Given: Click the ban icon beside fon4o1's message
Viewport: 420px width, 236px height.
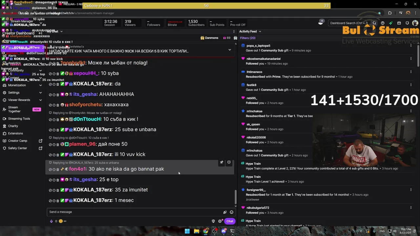Looking at the screenshot, I should [50, 169].
